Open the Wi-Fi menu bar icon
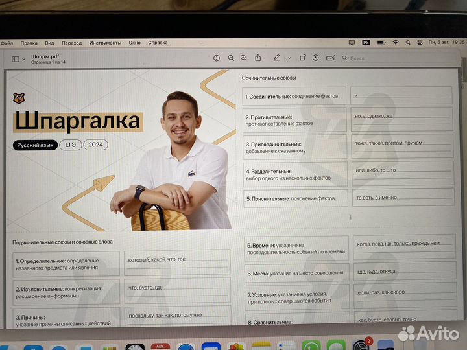This screenshot has height=350, width=467. click(x=396, y=43)
